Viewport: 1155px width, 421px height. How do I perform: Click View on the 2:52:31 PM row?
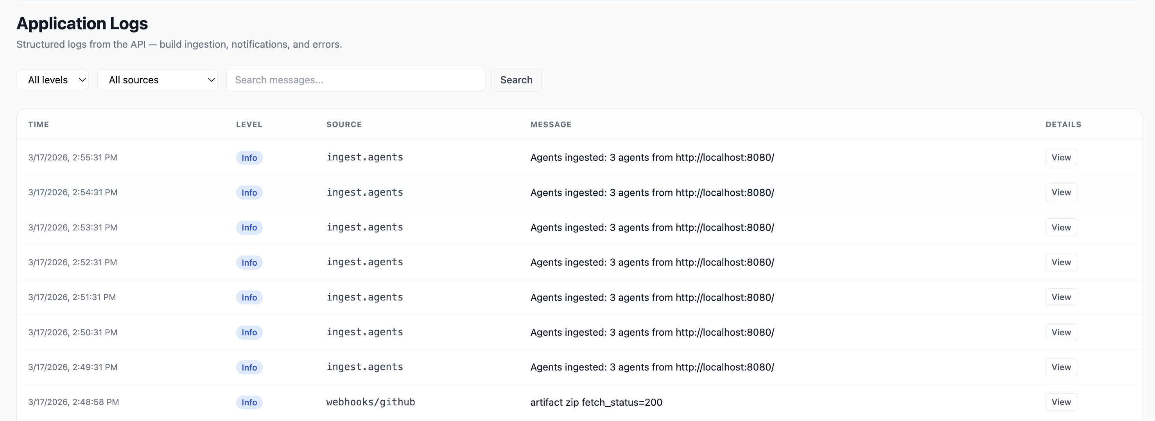(1060, 263)
